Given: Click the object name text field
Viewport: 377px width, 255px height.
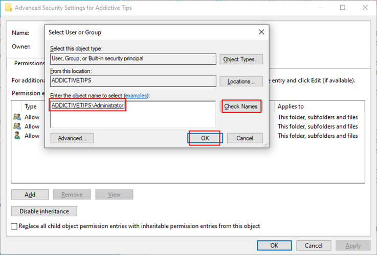Looking at the screenshot, I should (133, 114).
